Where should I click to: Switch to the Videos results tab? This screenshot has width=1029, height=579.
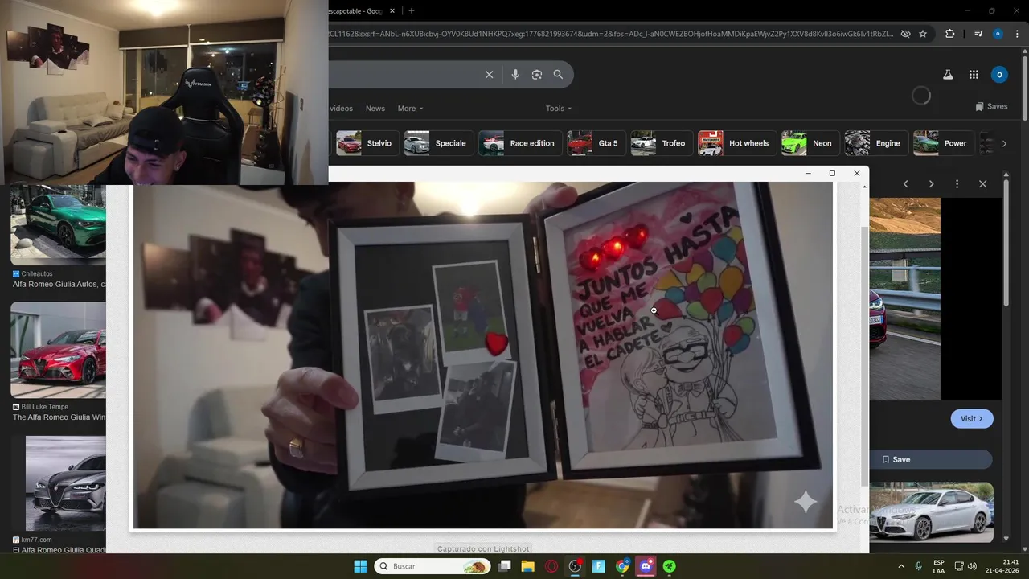pyautogui.click(x=342, y=109)
